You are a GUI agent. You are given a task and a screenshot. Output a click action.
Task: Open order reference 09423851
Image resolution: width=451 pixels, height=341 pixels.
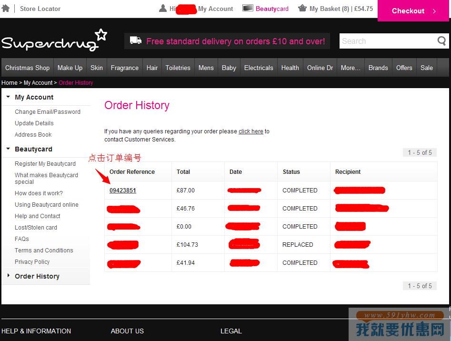coord(123,191)
